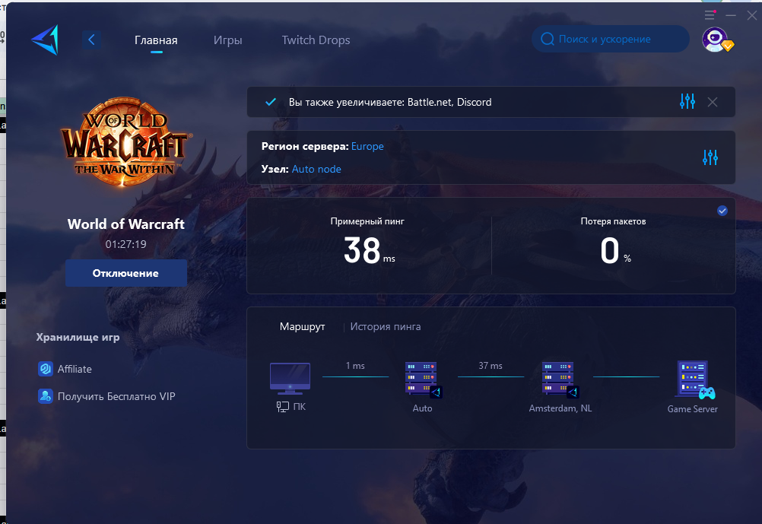Screen dimensions: 762x524
Task: Open server region sliders settings icon
Action: (x=710, y=157)
